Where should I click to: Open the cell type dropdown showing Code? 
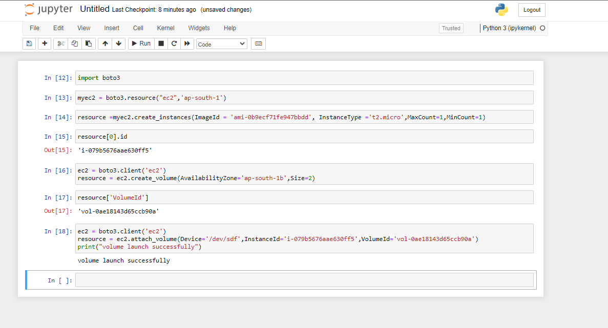221,43
